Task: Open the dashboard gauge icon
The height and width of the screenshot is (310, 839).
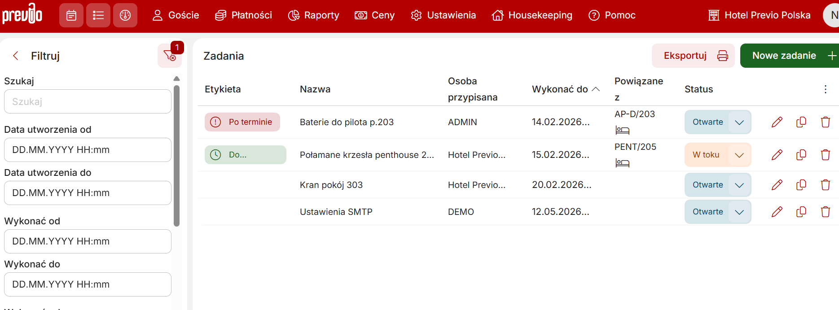Action: point(125,15)
